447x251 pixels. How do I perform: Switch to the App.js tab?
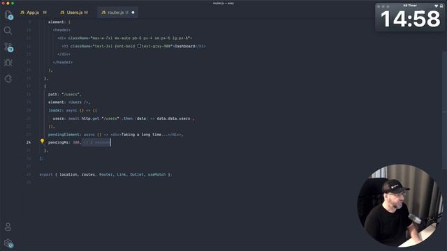point(33,13)
